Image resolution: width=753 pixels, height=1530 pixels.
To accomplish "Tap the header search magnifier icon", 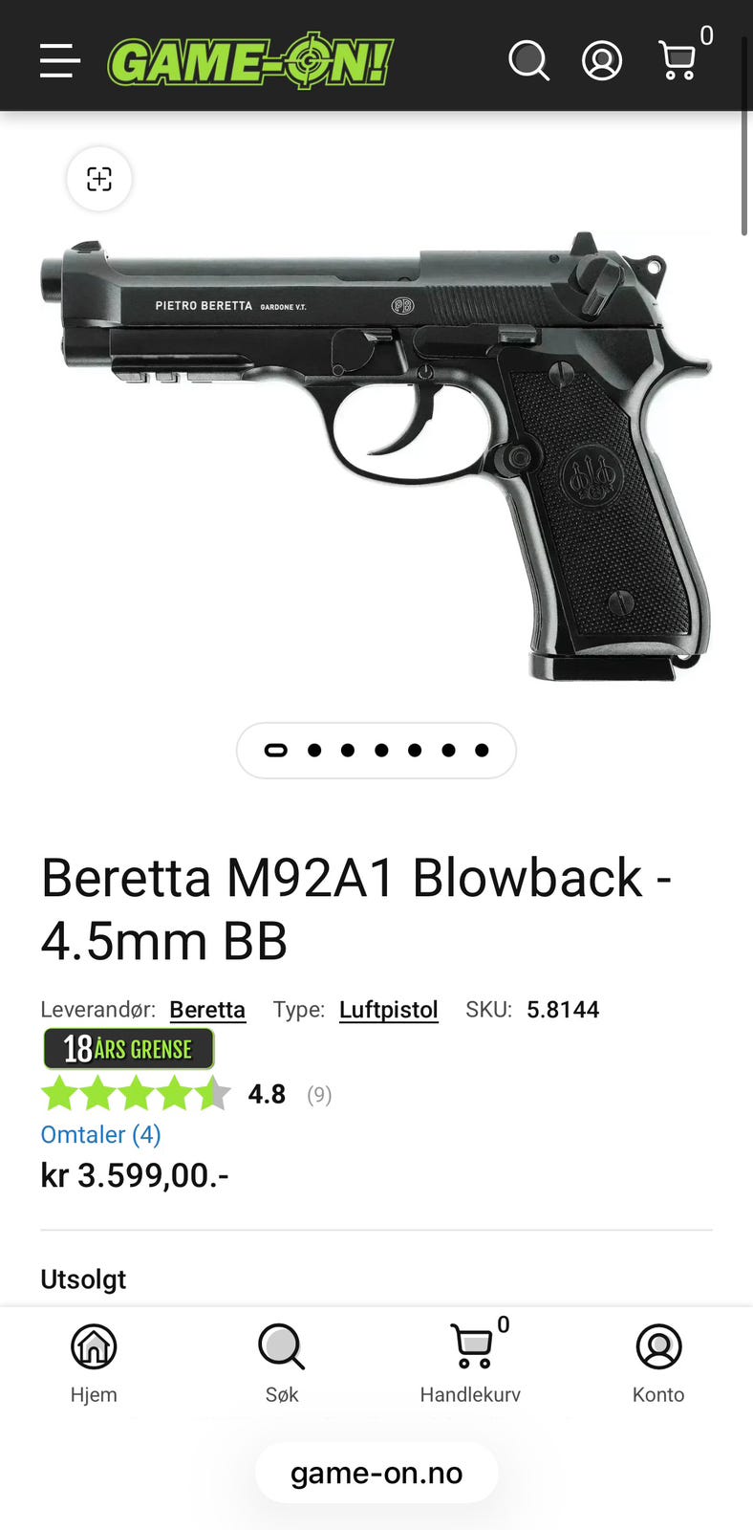I will tap(528, 60).
